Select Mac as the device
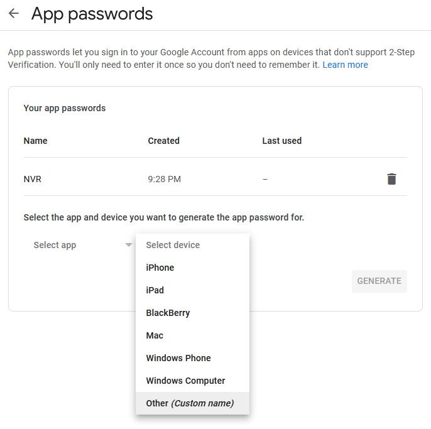 coord(192,335)
